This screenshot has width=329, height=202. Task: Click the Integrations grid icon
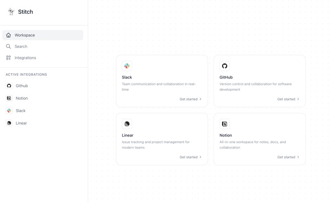click(x=9, y=58)
